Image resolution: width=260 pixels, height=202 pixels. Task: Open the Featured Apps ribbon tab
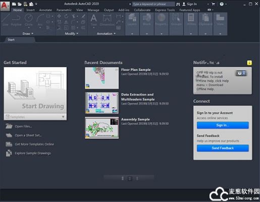(x=190, y=10)
